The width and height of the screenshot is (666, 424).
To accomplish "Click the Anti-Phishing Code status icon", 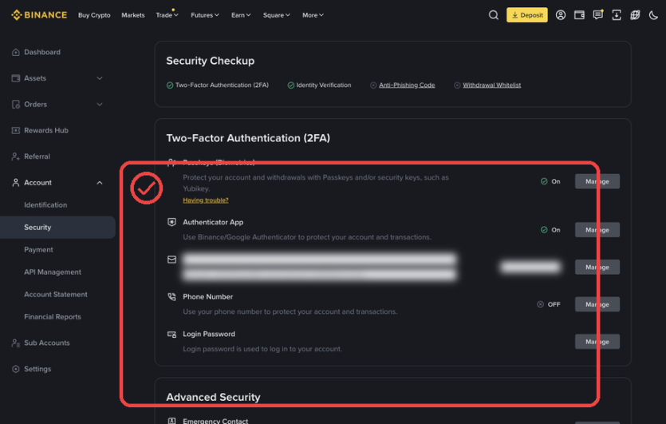I will point(373,85).
